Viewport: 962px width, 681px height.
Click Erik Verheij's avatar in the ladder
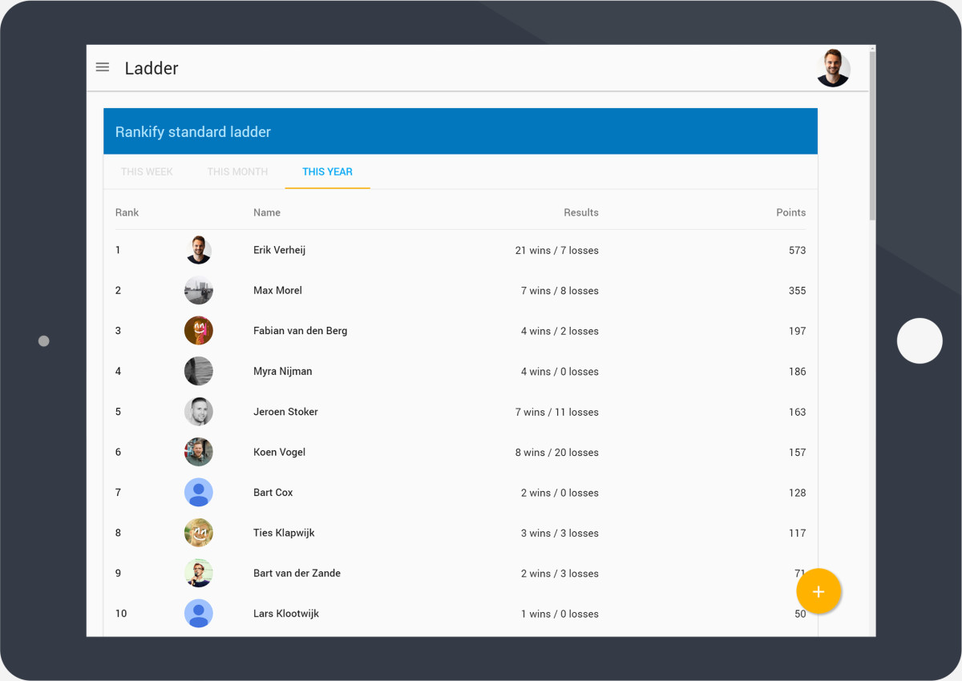[x=199, y=250]
